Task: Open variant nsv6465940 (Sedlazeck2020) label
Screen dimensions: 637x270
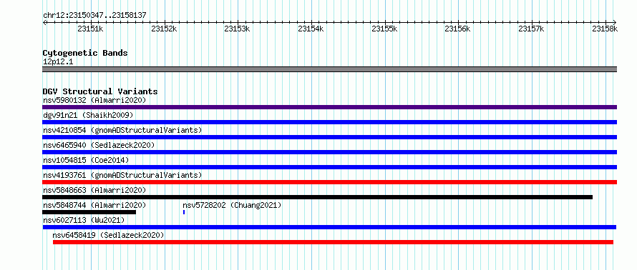Action: pyautogui.click(x=99, y=145)
